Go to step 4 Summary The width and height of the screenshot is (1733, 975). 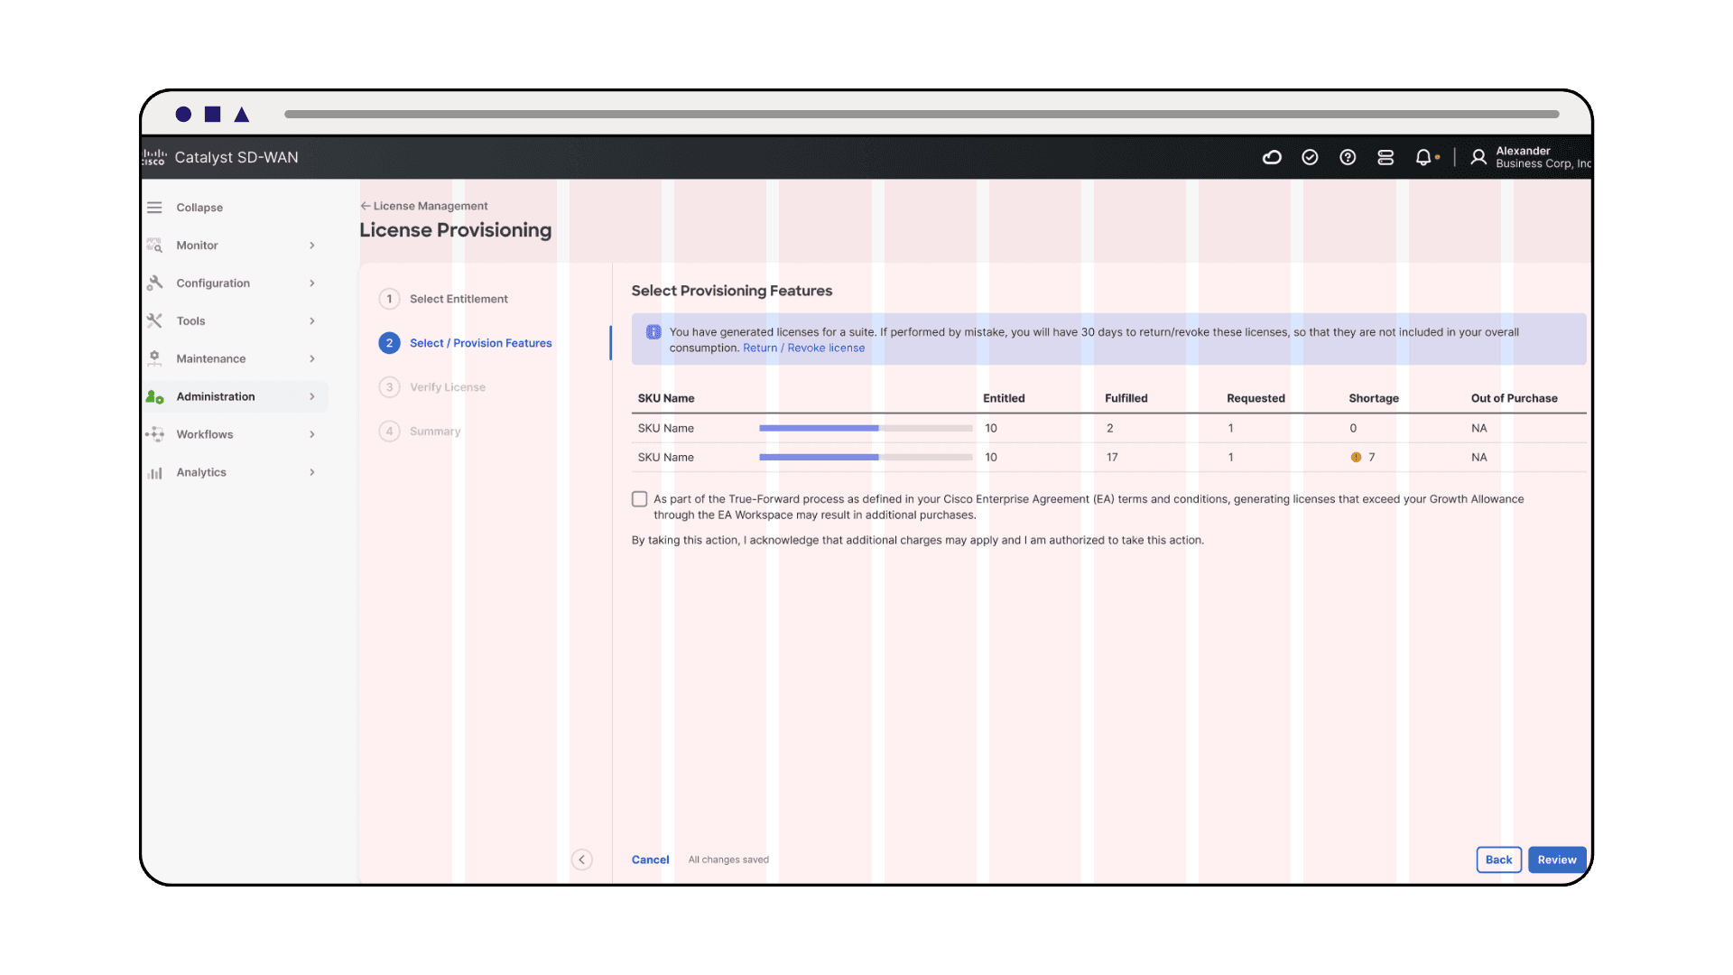click(x=421, y=432)
